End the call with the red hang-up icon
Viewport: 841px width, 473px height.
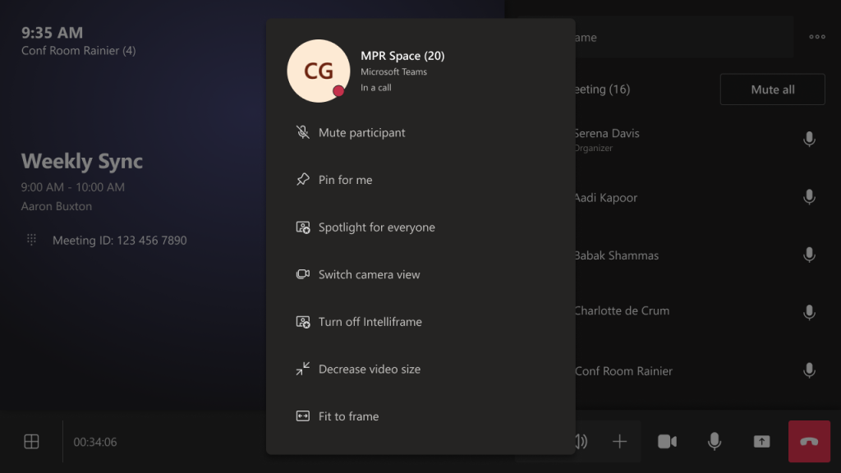(x=809, y=441)
